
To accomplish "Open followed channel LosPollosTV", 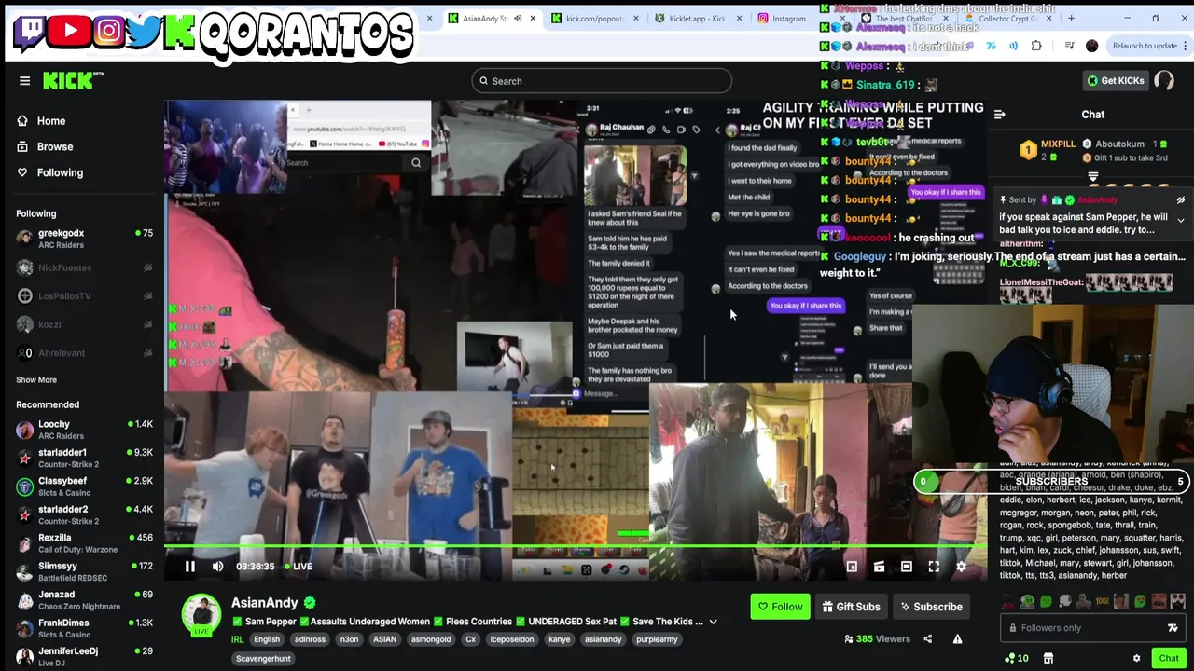I will pos(84,295).
